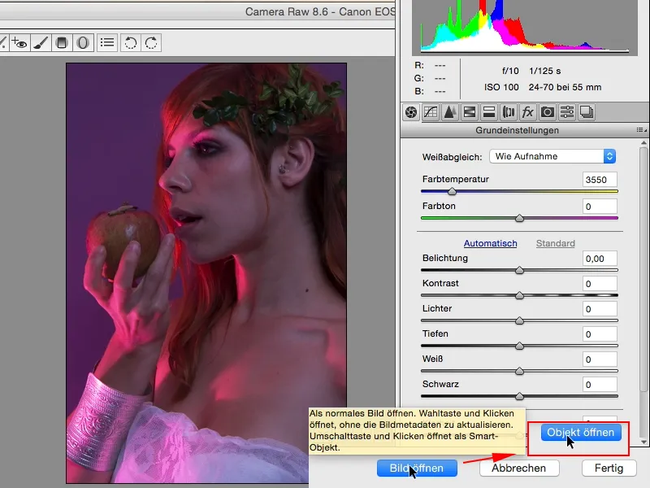The width and height of the screenshot is (650, 488).
Task: Click the scrollbar up arrow
Action: [643, 143]
